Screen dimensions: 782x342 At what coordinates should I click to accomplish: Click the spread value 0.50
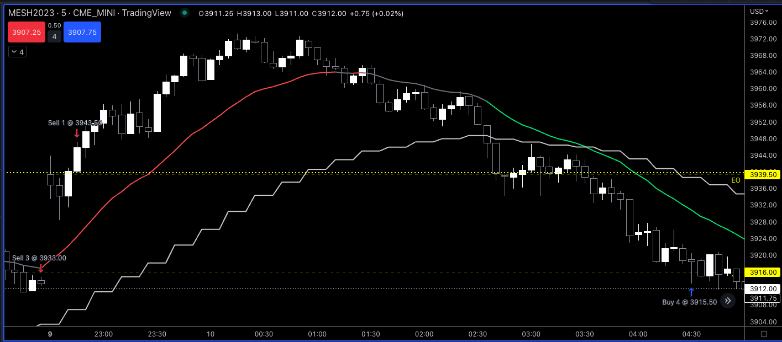point(54,25)
